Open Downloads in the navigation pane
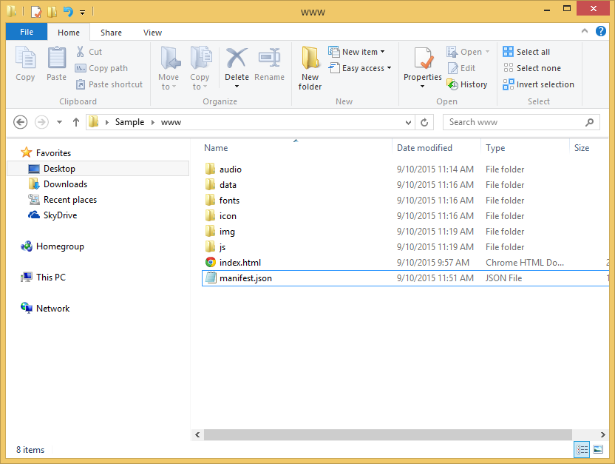The width and height of the screenshot is (615, 464). [x=58, y=184]
